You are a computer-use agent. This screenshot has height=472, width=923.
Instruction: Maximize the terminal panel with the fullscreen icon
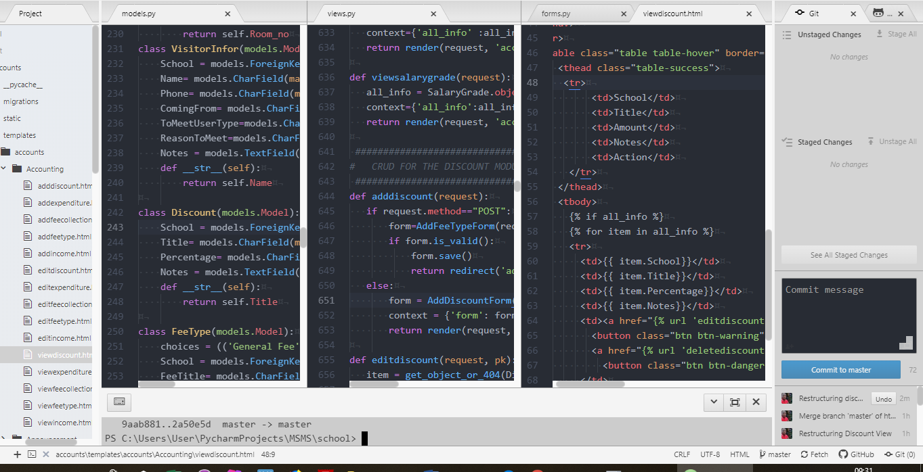click(x=735, y=402)
